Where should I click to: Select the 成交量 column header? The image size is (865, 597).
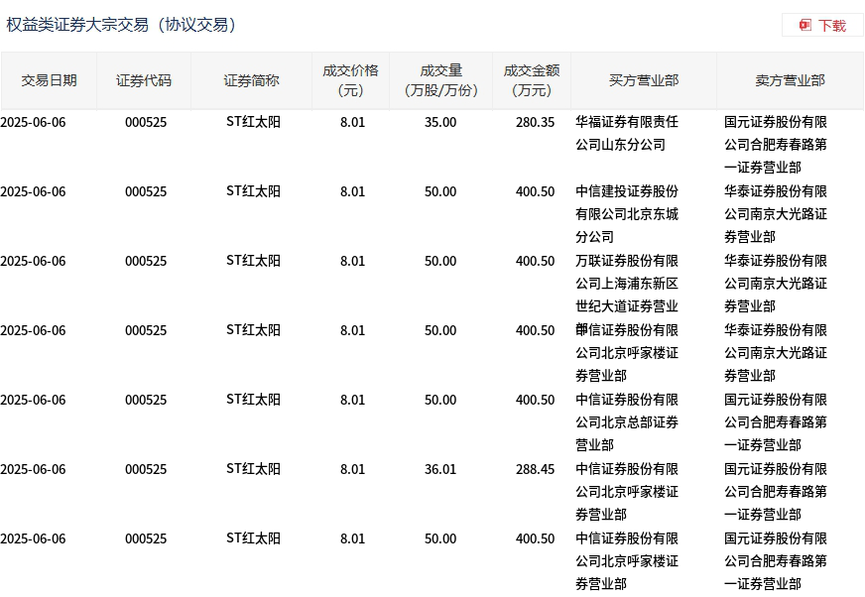coord(440,80)
